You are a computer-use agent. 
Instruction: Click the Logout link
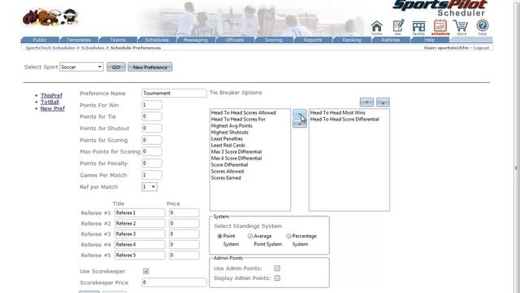pos(481,48)
